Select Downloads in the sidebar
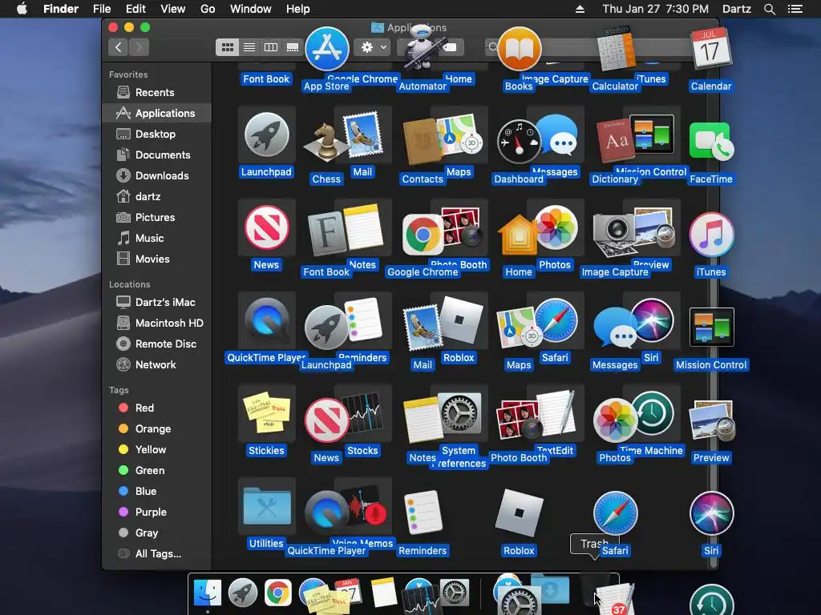 pyautogui.click(x=157, y=175)
